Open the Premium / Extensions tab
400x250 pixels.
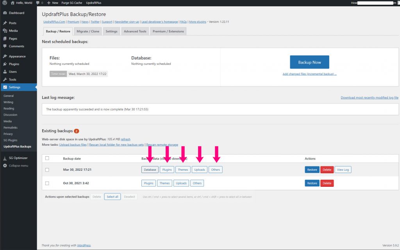[x=168, y=31]
